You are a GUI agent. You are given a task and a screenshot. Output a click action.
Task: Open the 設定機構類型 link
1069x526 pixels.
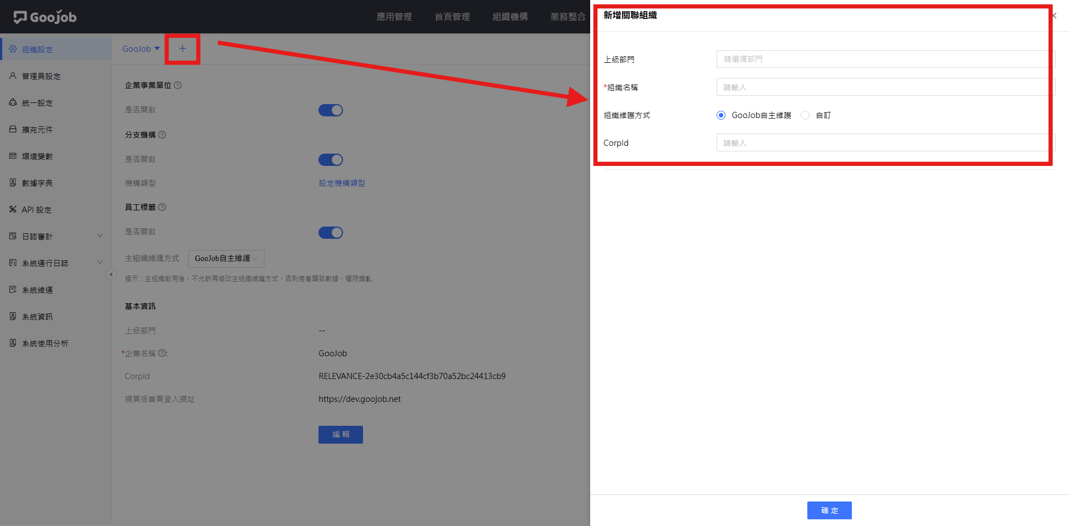point(342,183)
